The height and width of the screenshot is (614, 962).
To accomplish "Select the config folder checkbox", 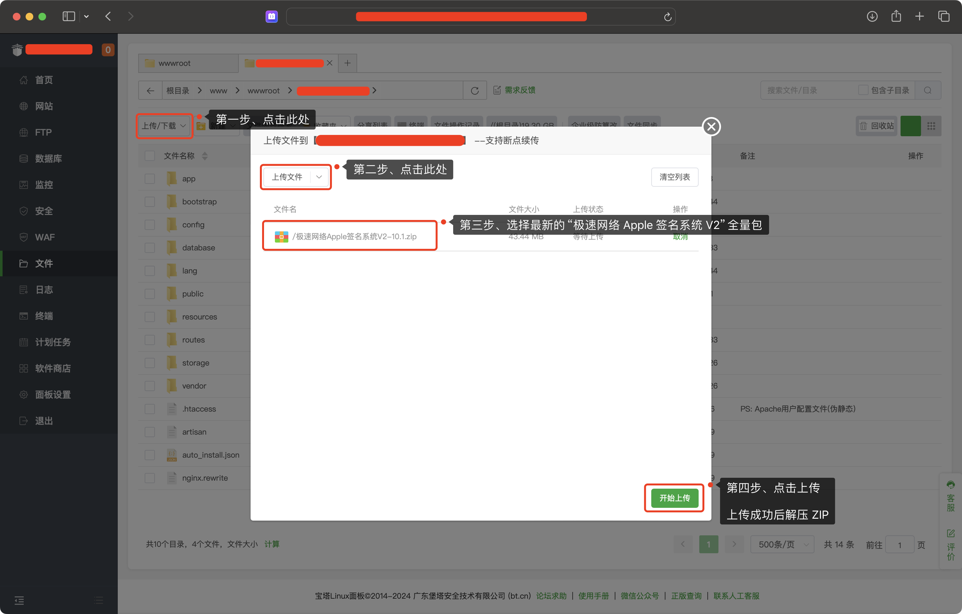I will (150, 225).
